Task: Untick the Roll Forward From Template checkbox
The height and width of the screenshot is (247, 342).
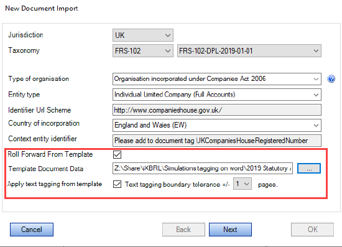Action: pyautogui.click(x=117, y=154)
